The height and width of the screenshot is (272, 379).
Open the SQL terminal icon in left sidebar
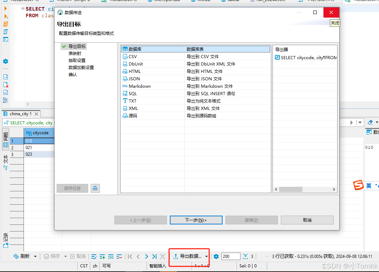5,39
